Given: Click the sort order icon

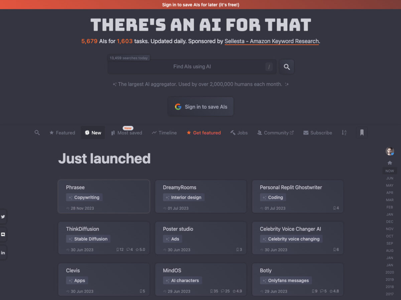Looking at the screenshot, I should click(344, 133).
